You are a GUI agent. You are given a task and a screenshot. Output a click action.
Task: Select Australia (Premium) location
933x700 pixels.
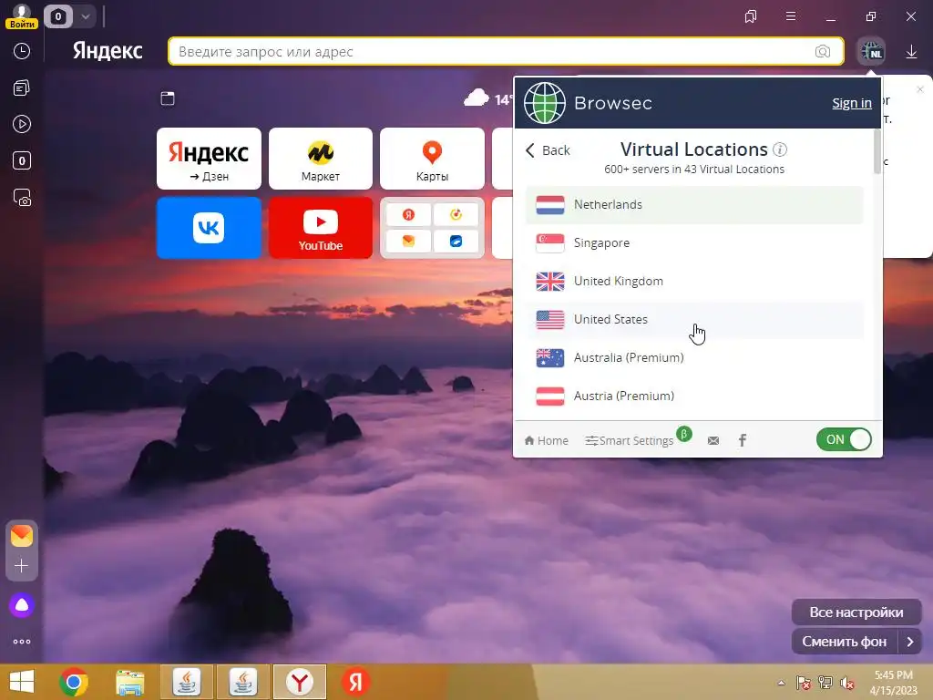694,357
